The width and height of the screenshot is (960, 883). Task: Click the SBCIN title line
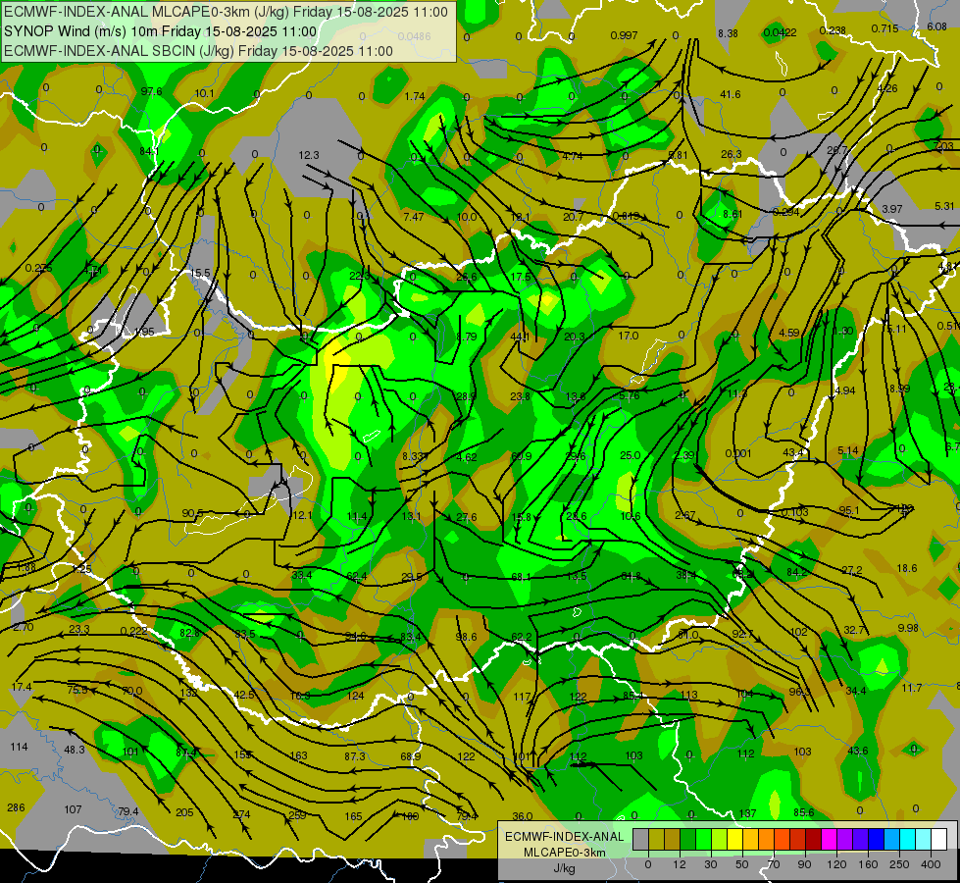(x=198, y=51)
